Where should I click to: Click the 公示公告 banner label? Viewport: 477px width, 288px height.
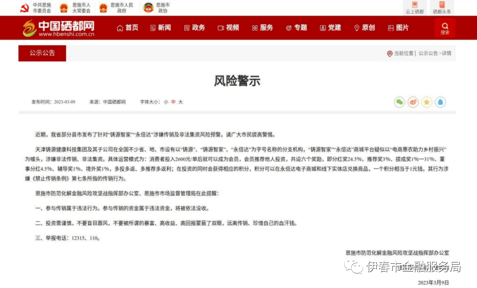tap(42, 53)
